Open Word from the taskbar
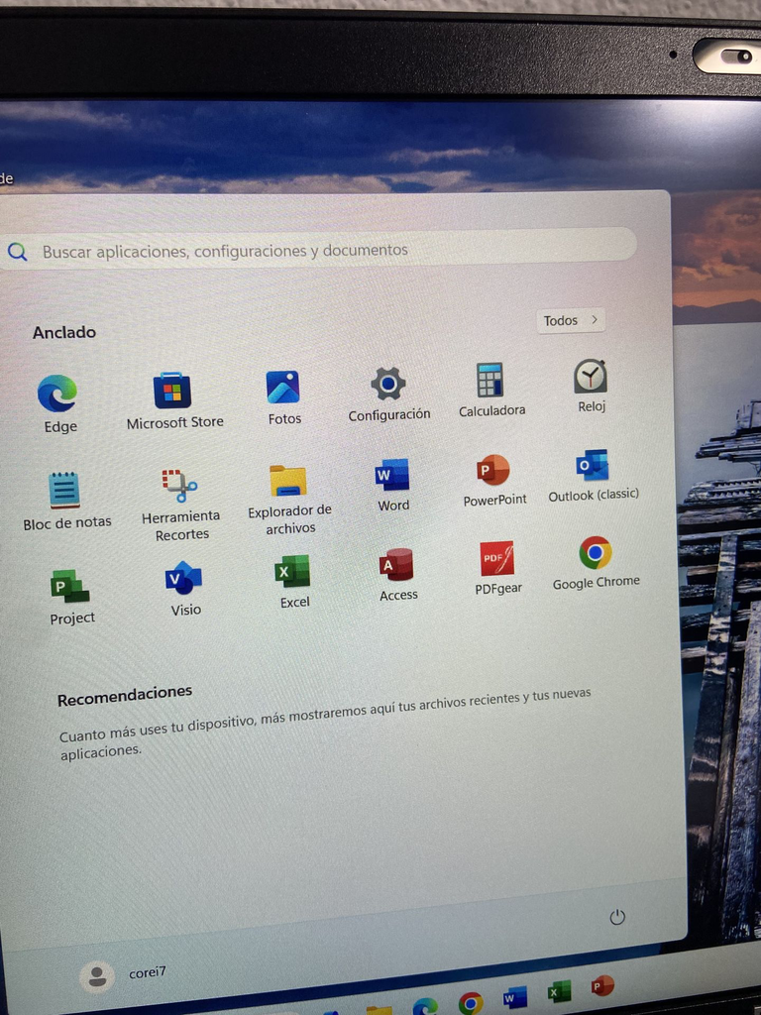The height and width of the screenshot is (1015, 761). coord(515,997)
